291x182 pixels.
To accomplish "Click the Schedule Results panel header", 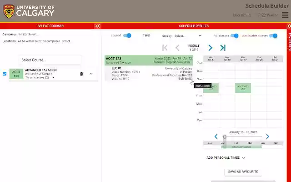I will (x=194, y=26).
